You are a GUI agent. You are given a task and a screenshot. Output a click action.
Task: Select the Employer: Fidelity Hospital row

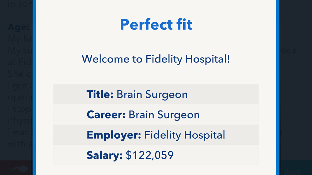[x=156, y=135]
